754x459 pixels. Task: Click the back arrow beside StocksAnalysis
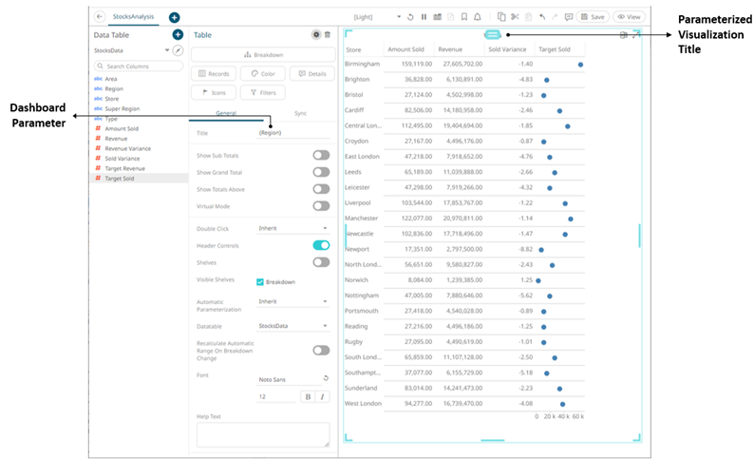100,17
